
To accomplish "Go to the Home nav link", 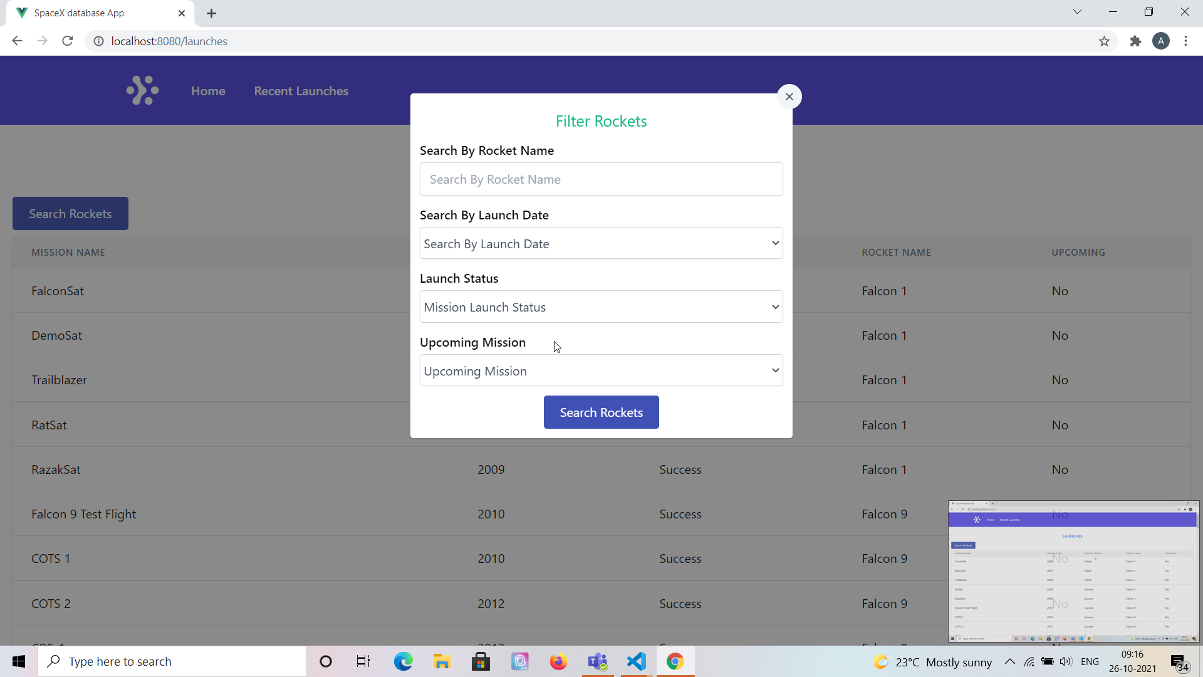I will tap(208, 91).
